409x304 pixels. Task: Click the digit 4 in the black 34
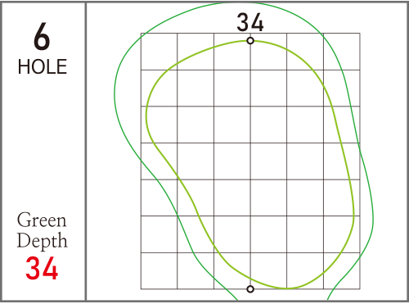(x=257, y=22)
